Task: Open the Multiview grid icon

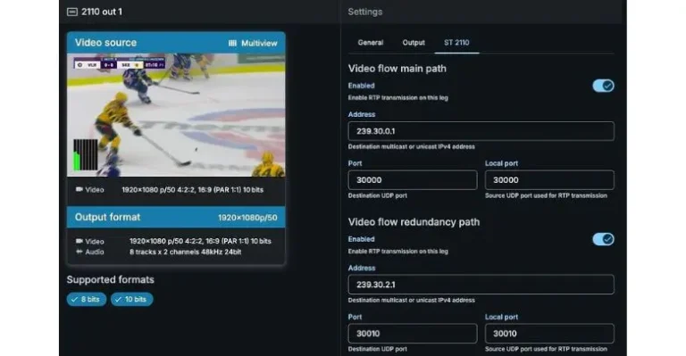Action: click(232, 43)
